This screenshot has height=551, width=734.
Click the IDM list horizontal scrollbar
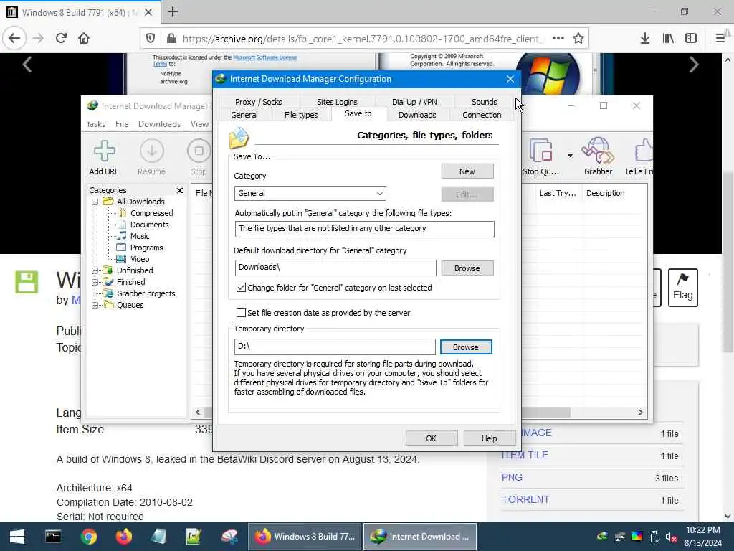coord(545,413)
